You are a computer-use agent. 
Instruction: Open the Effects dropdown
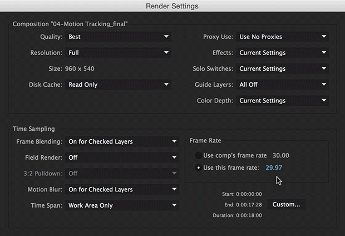click(x=283, y=53)
